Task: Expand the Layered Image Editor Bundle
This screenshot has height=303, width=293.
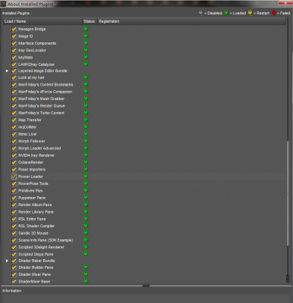Action: pyautogui.click(x=7, y=71)
